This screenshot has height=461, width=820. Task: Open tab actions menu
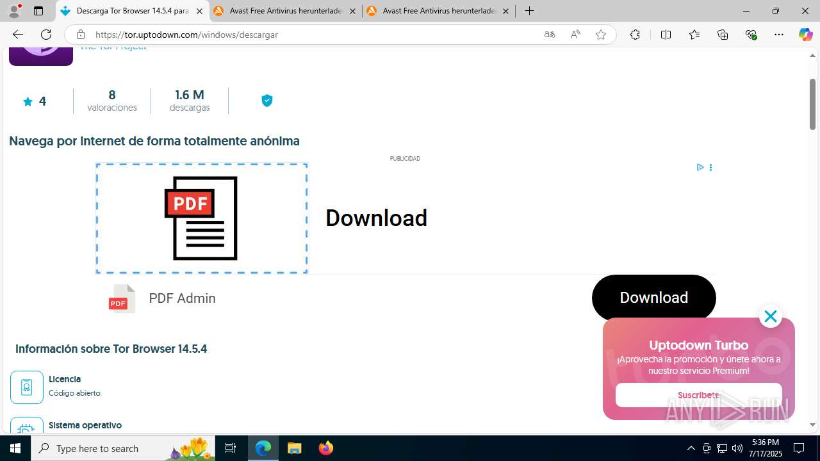coord(38,11)
